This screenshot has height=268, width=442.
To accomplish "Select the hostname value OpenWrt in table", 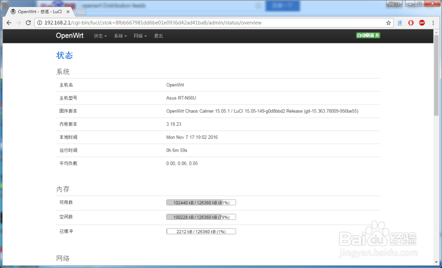I will (175, 85).
